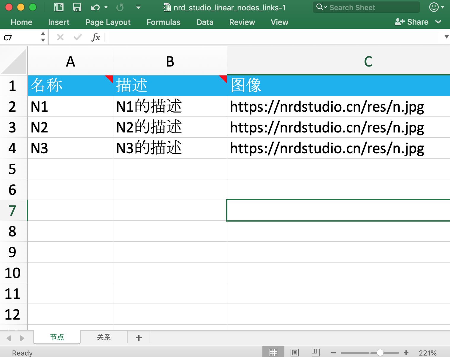Open the Review ribbon tab

pyautogui.click(x=242, y=22)
